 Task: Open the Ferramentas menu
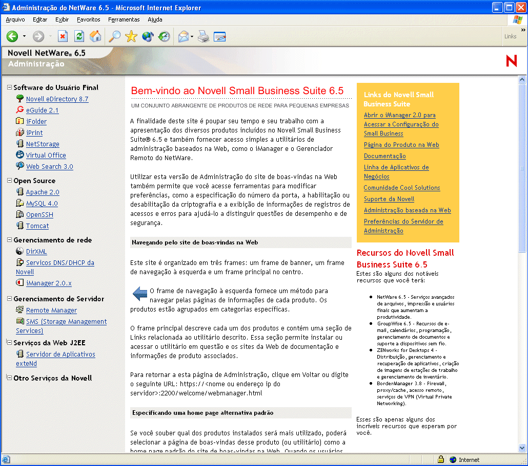(x=124, y=19)
